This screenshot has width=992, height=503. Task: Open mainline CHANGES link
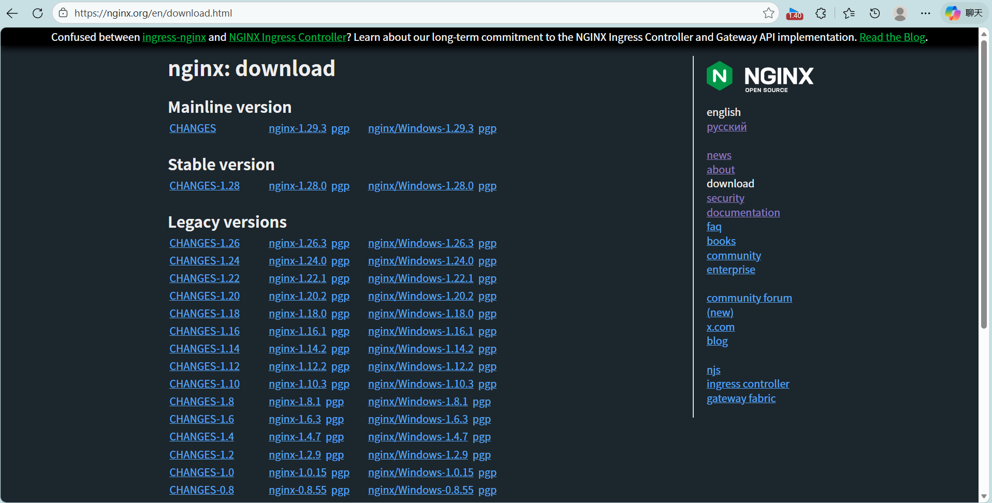193,128
